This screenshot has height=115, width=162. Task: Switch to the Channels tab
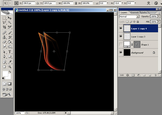coord(134,12)
